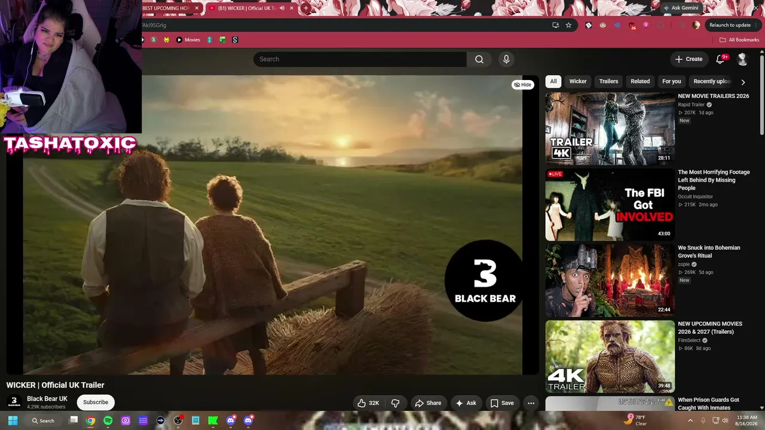Open the taskbar Search box
Screen dimensions: 765x430
coord(44,420)
